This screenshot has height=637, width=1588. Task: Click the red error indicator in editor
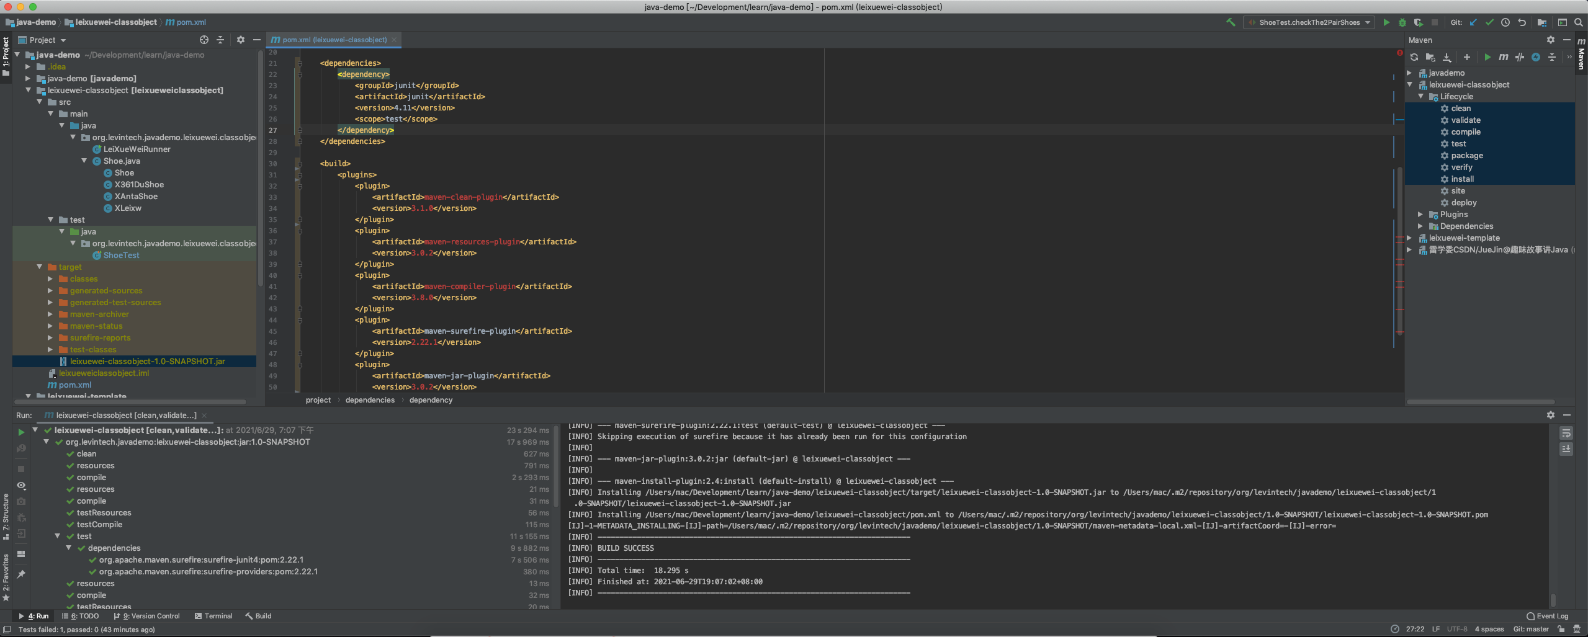pyautogui.click(x=1400, y=53)
